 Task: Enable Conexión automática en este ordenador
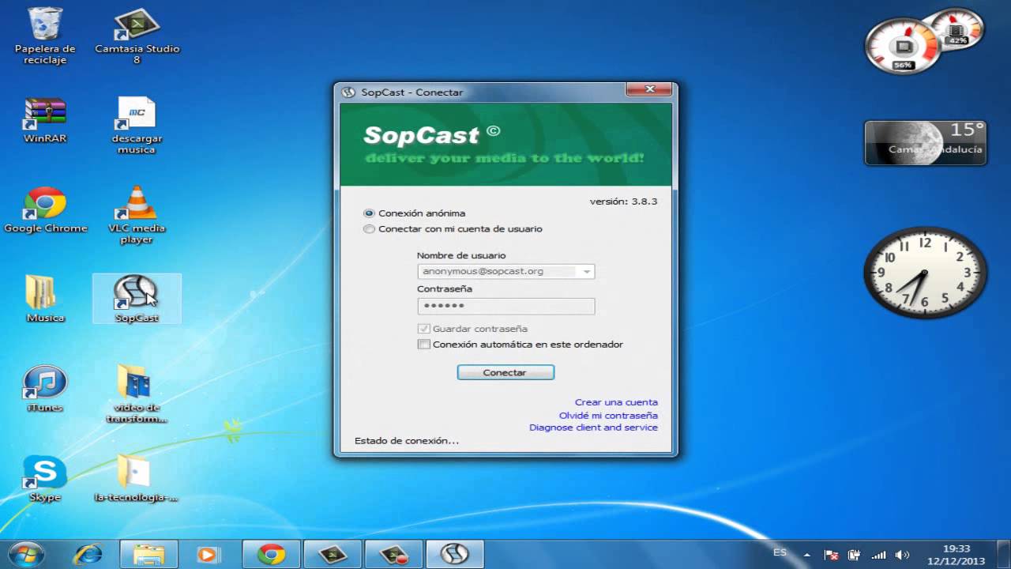(424, 345)
